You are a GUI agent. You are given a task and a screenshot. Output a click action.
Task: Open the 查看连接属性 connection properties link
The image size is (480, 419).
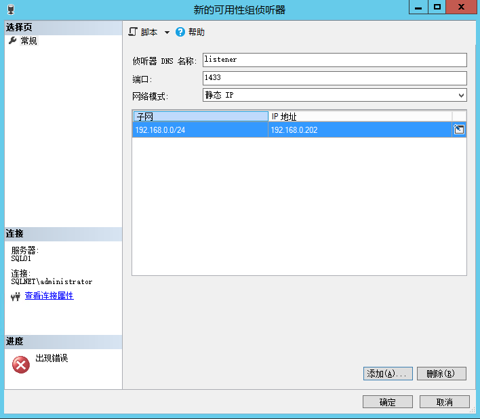click(49, 296)
